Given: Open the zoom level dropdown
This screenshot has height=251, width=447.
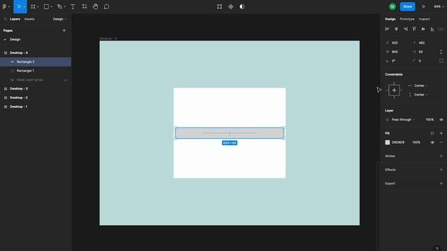Looking at the screenshot, I should click(x=439, y=6).
